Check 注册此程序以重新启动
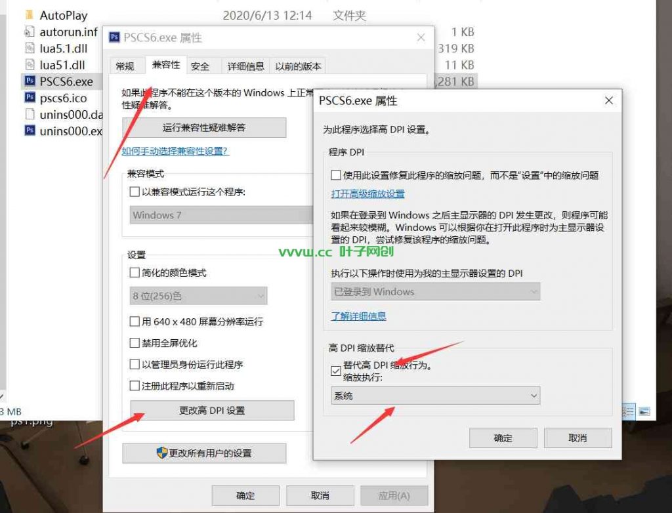The height and width of the screenshot is (513, 672). (135, 386)
